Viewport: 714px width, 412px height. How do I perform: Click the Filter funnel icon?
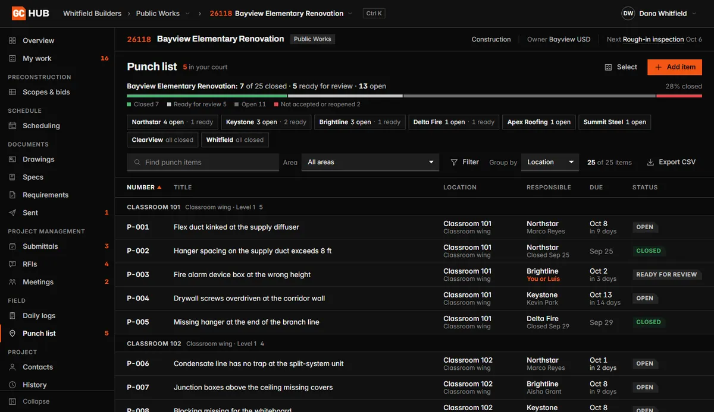pyautogui.click(x=454, y=162)
